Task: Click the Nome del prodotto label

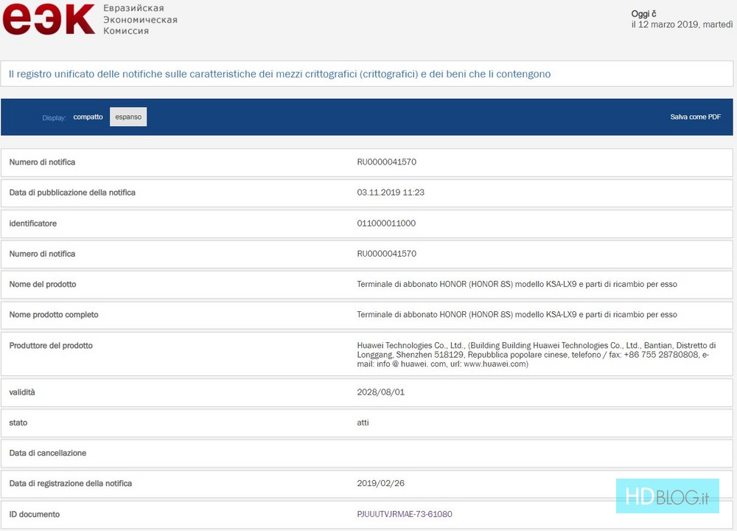Action: pyautogui.click(x=43, y=284)
